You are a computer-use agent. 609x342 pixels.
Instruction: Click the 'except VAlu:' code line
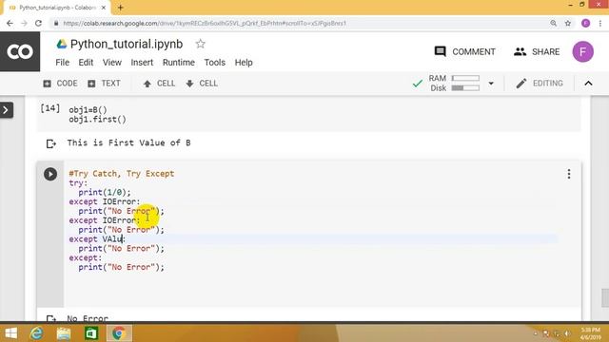(97, 238)
